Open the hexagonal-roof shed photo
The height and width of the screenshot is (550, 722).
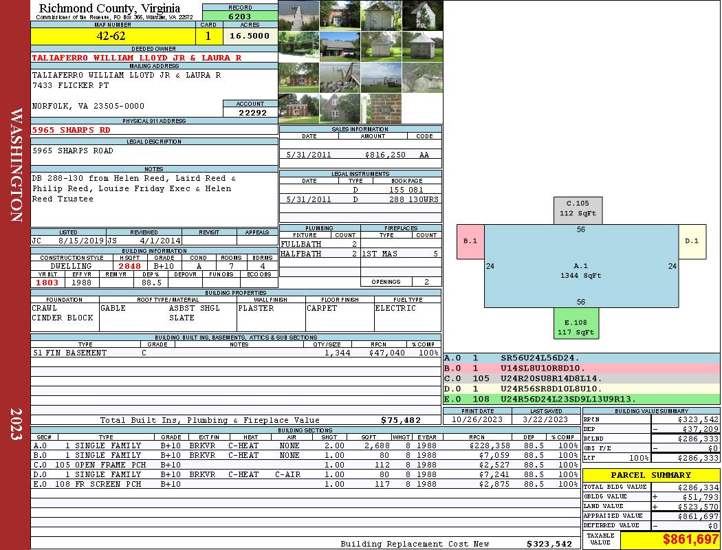point(423,47)
